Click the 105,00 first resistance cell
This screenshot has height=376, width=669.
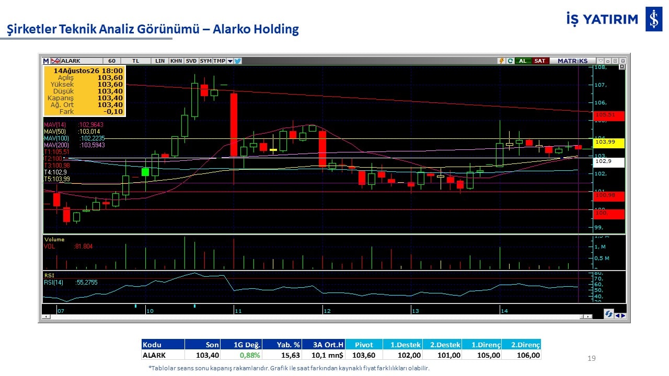pyautogui.click(x=481, y=355)
